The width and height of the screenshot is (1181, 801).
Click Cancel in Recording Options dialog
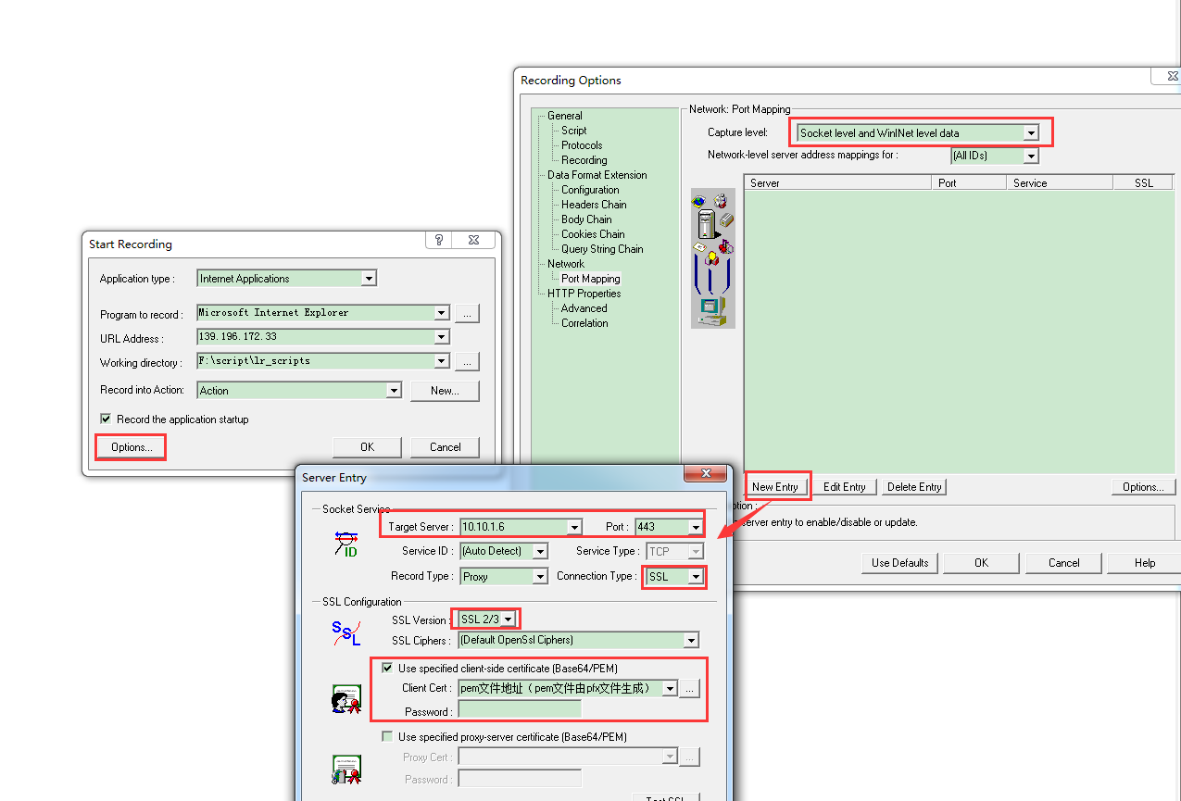point(1064,563)
